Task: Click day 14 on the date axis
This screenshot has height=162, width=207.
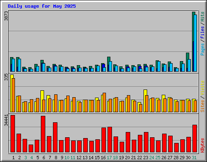Action: (91, 158)
